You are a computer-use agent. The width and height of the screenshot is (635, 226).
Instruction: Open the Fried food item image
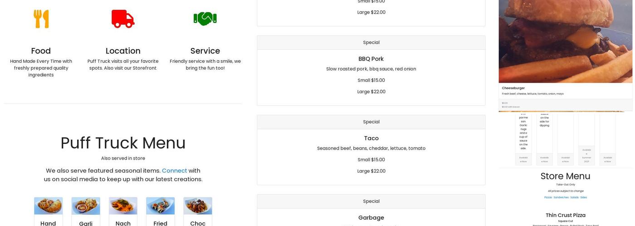pos(160,206)
